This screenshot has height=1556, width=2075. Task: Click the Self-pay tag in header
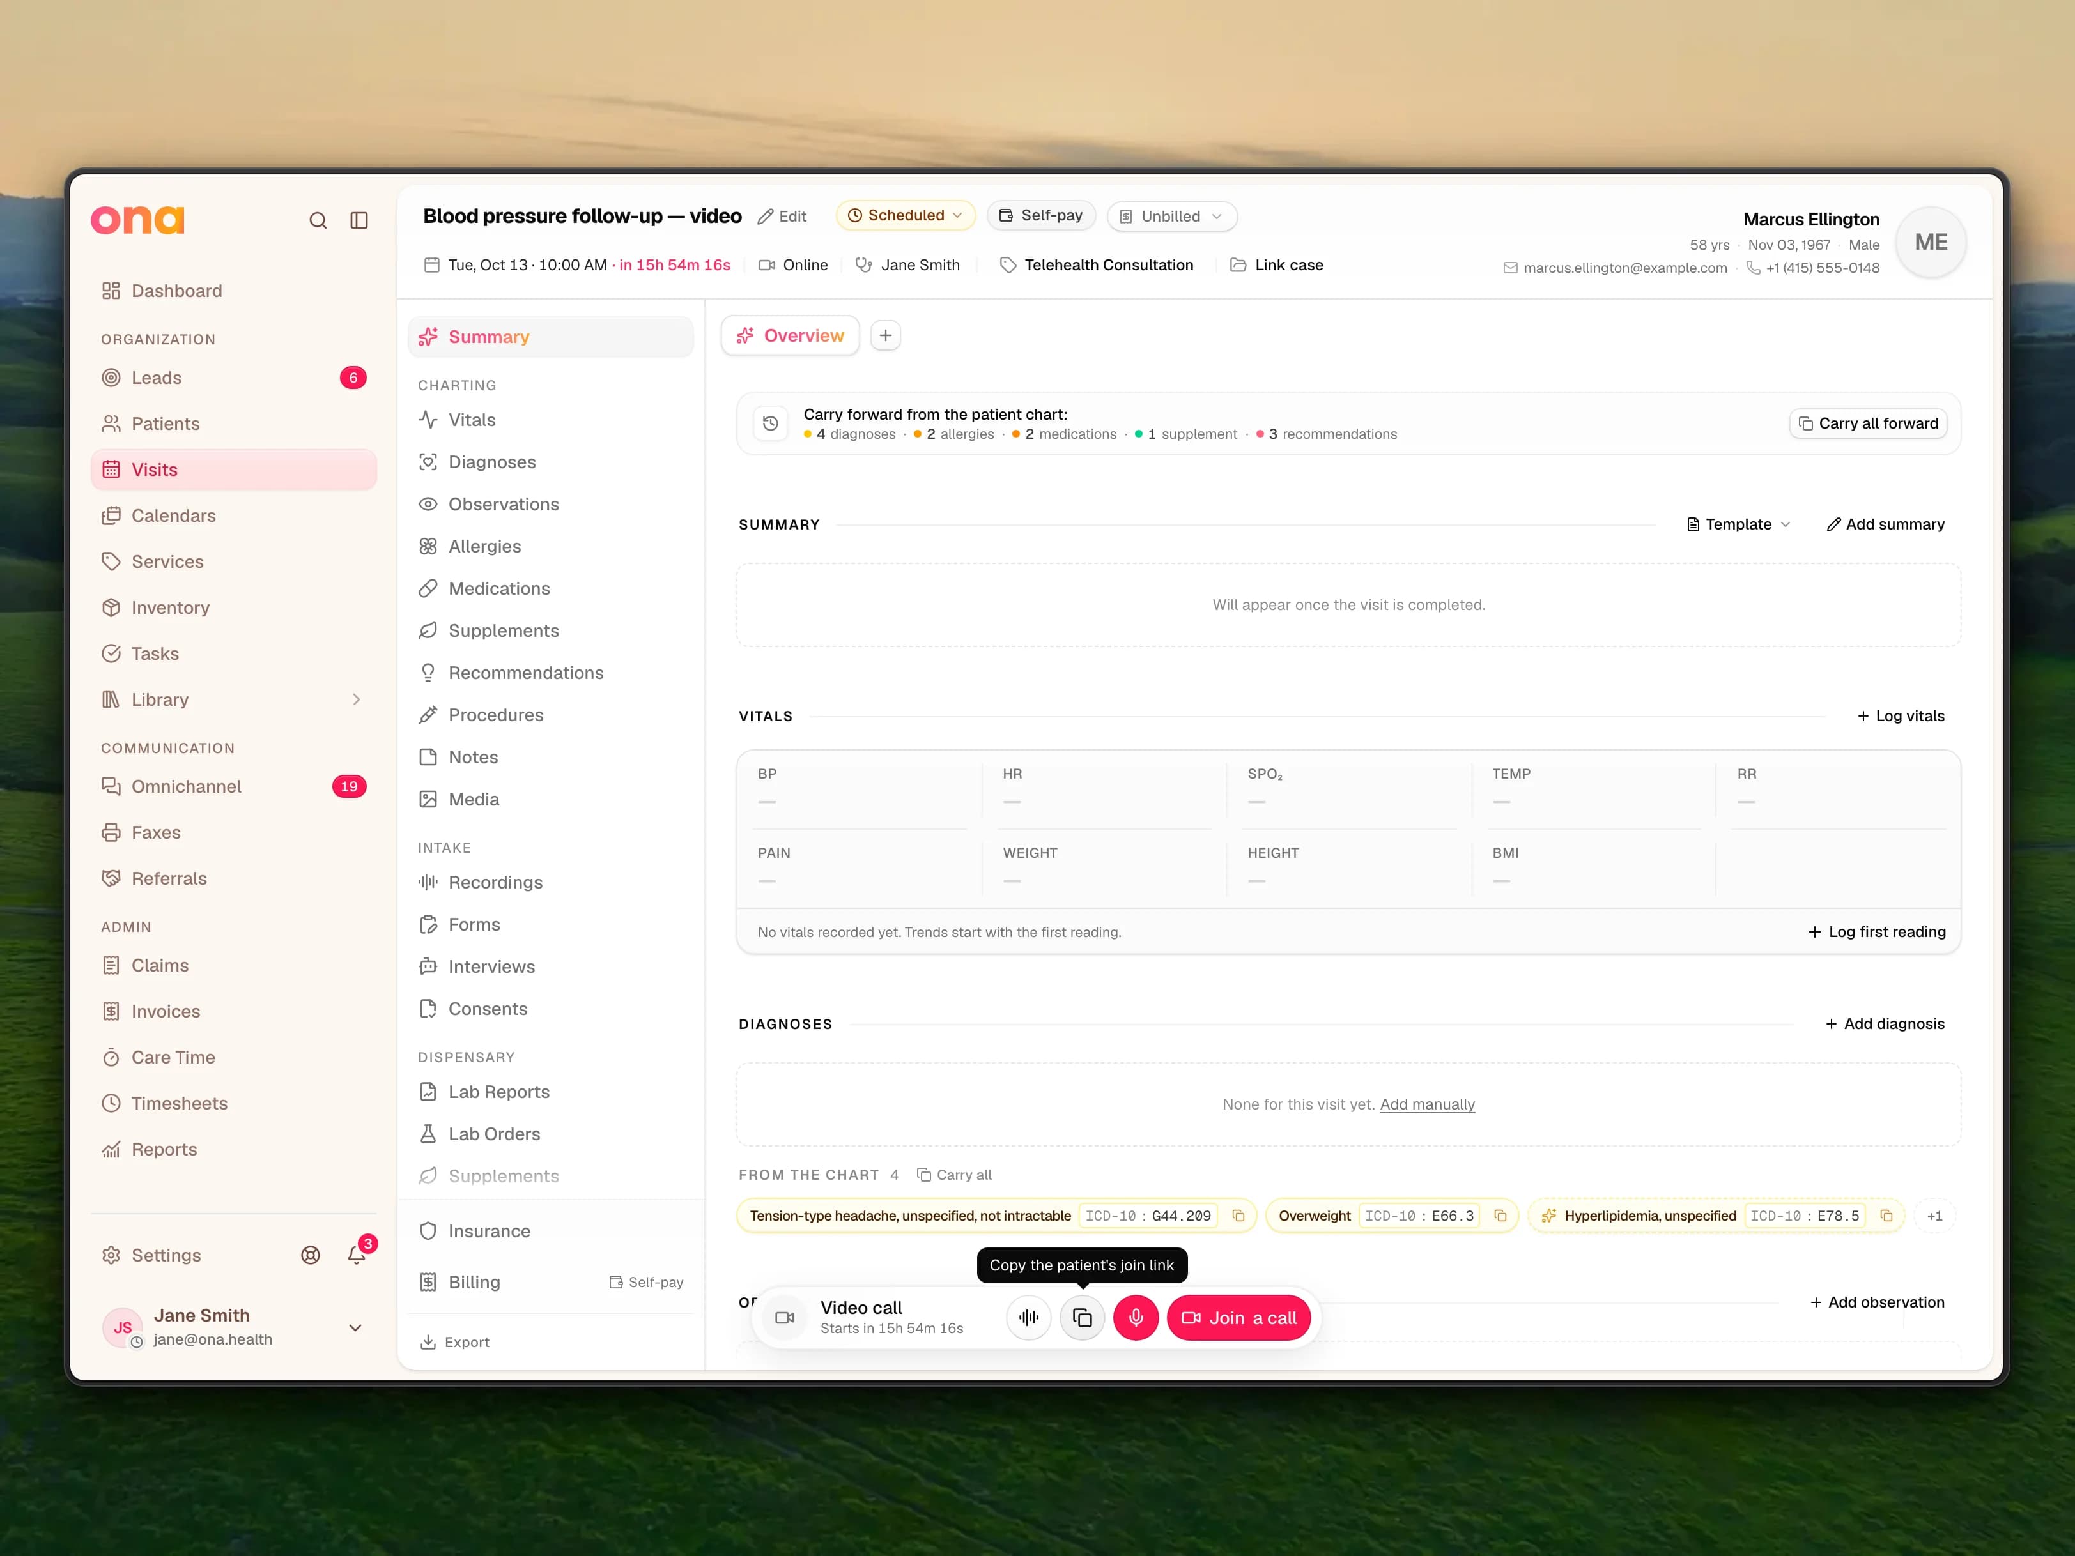point(1041,216)
